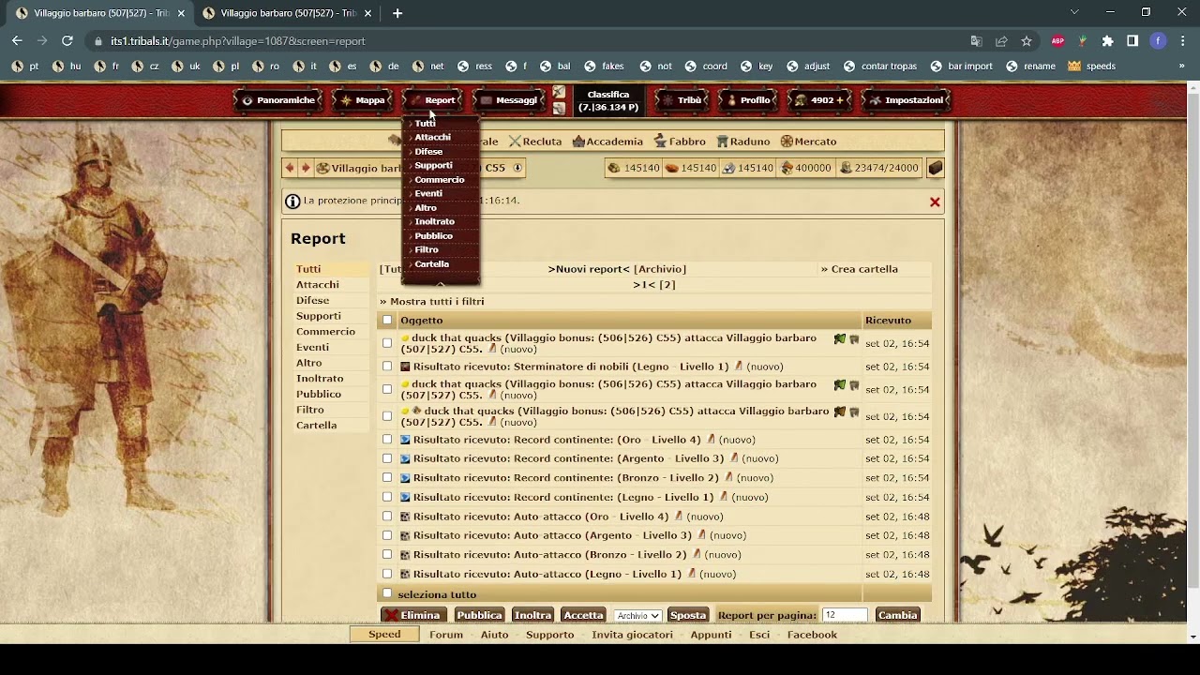The height and width of the screenshot is (675, 1200).
Task: Tick the header checkbox beside Oggetto
Action: tap(387, 320)
